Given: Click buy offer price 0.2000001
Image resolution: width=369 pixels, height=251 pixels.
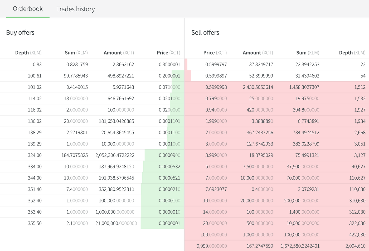Looking at the screenshot, I should (169, 76).
